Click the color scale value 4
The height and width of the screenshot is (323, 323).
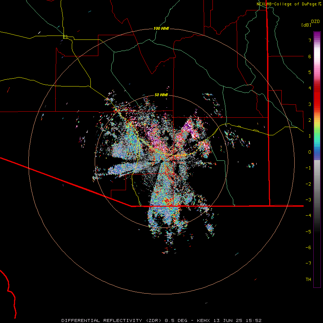[310, 88]
